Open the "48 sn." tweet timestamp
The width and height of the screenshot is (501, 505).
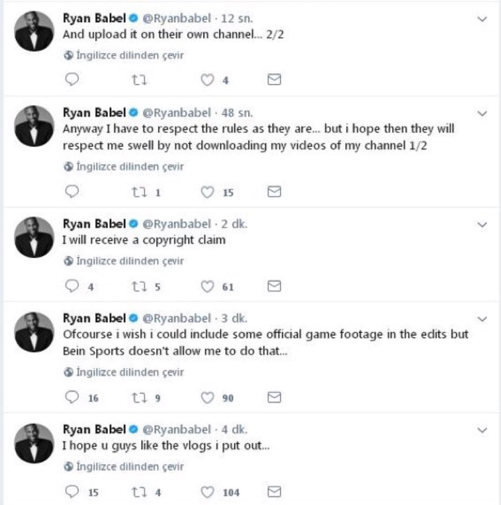click(x=237, y=113)
